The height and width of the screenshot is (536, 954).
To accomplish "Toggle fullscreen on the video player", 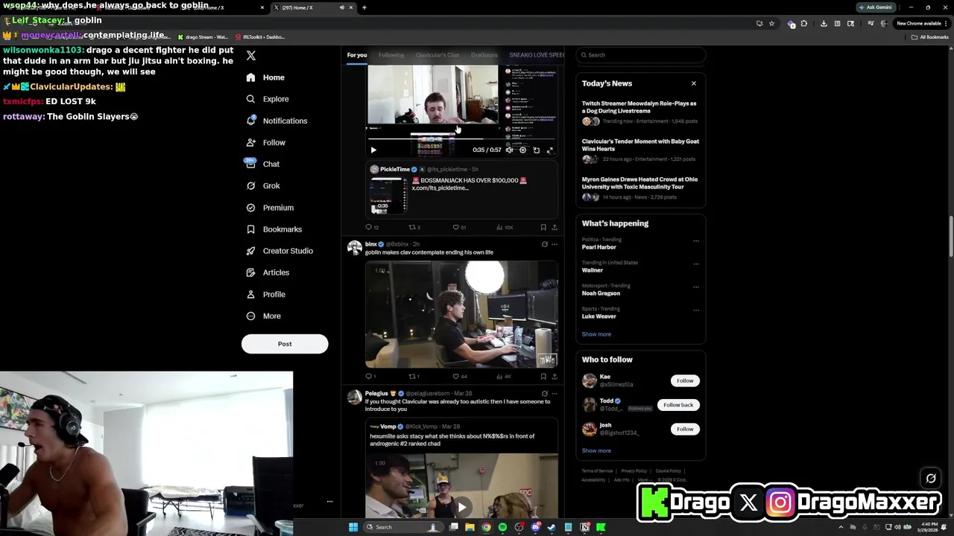I will pos(550,150).
